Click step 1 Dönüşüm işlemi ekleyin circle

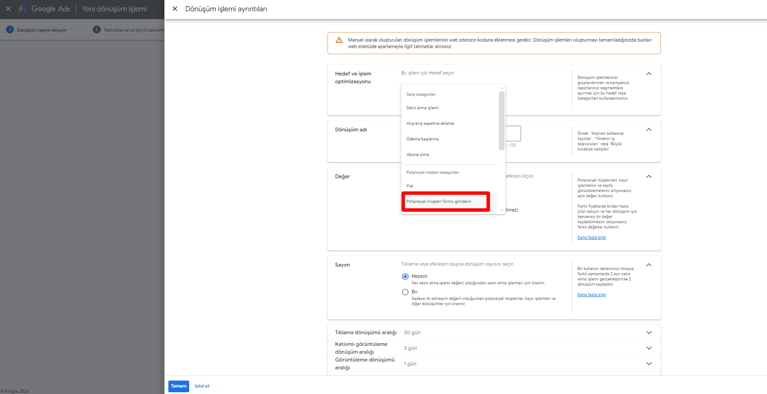point(10,29)
